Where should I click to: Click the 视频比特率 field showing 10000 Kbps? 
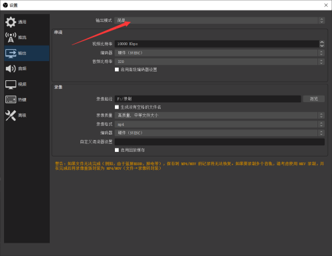click(x=217, y=44)
